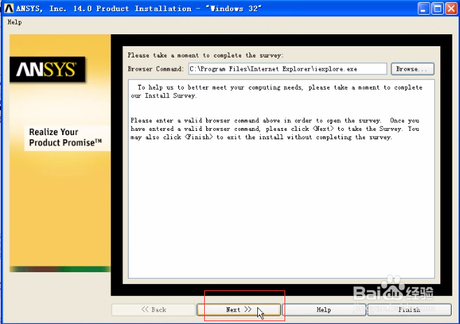Click Next >> to take the survey
The height and width of the screenshot is (324, 460).
point(238,309)
